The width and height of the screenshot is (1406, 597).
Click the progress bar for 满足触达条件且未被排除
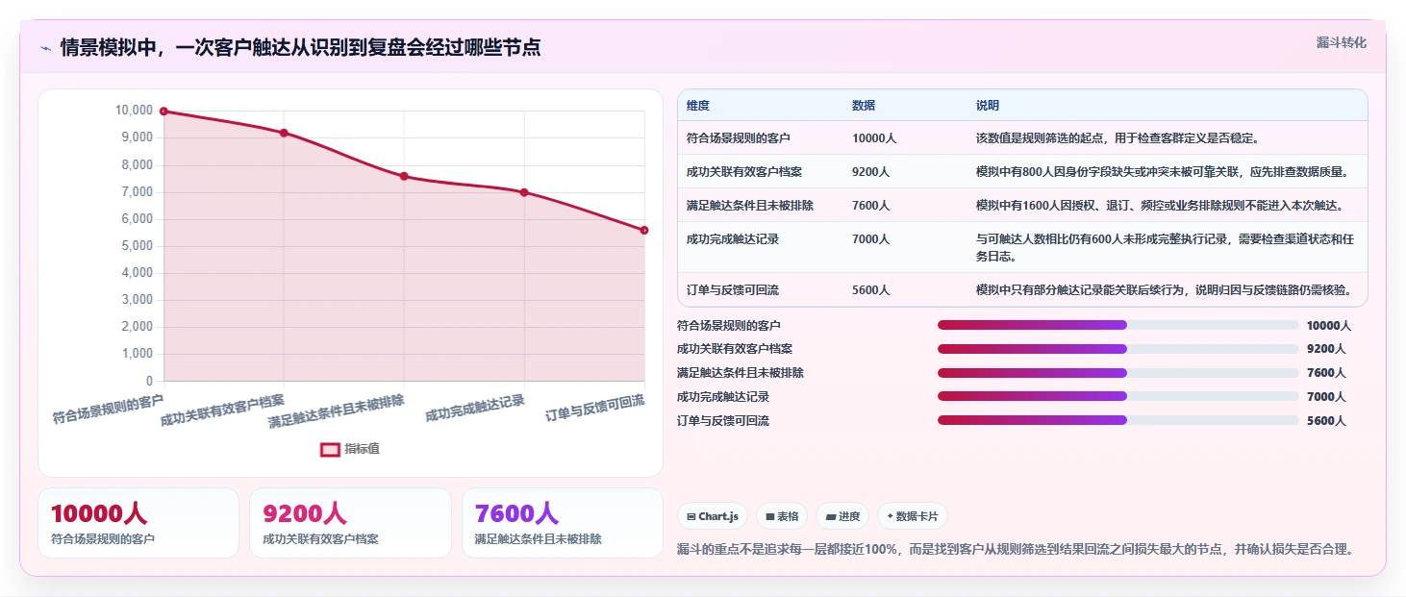tap(1118, 373)
